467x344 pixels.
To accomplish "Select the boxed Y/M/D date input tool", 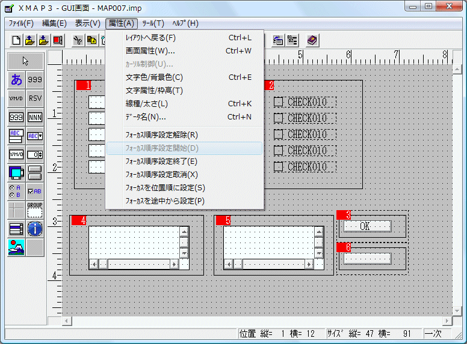I will tap(16, 154).
